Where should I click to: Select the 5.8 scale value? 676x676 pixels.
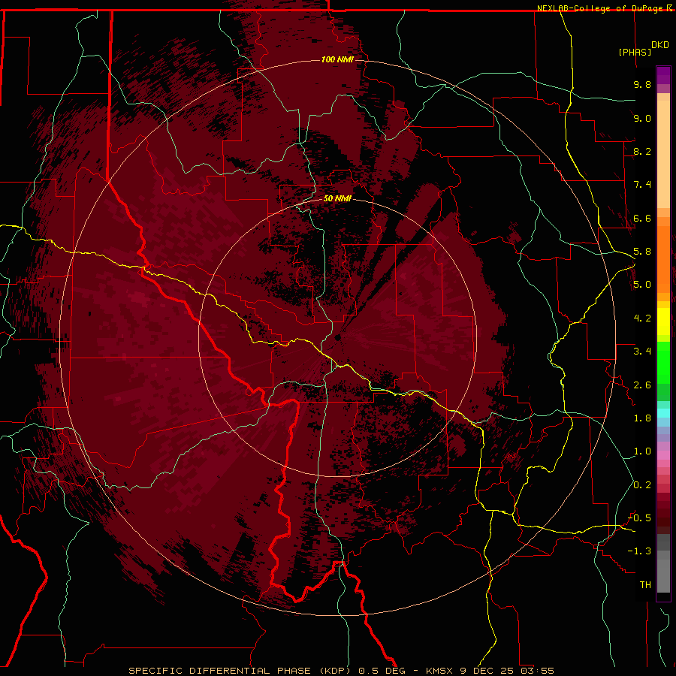(x=642, y=252)
